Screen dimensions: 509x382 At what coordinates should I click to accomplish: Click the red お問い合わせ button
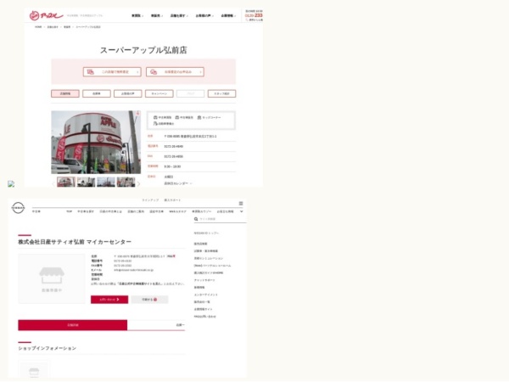coord(109,300)
